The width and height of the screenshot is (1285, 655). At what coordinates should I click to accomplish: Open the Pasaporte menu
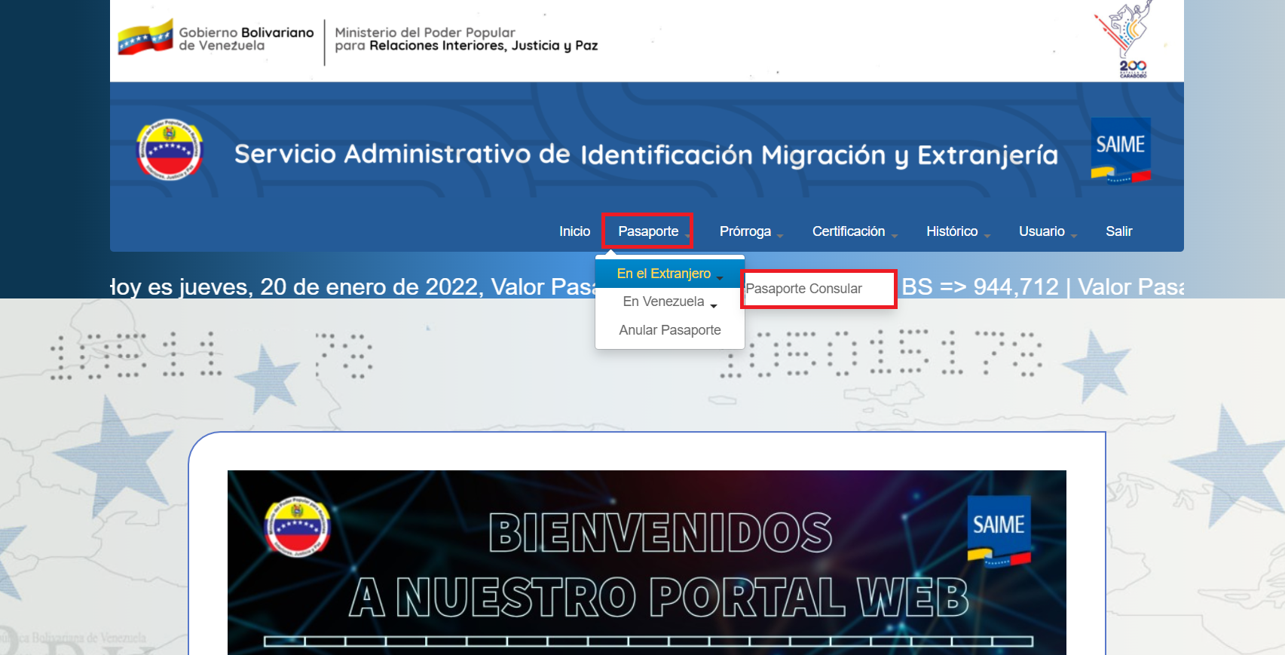click(648, 231)
